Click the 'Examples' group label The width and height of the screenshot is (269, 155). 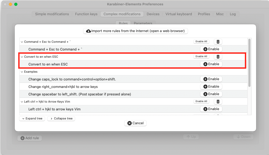[x=31, y=72]
